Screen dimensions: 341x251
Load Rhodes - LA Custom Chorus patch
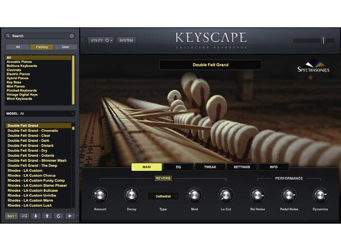point(39,176)
